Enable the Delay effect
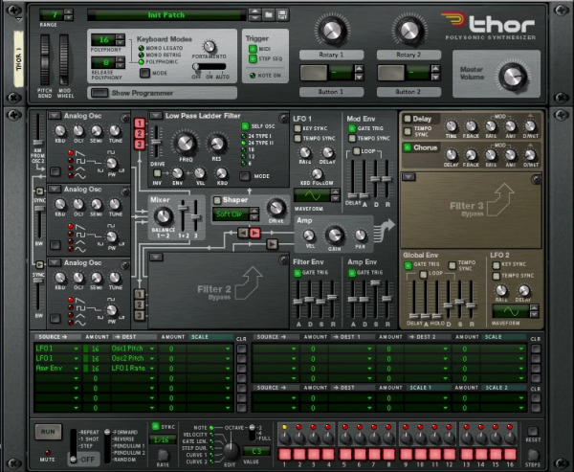This screenshot has height=472, width=574. tap(408, 119)
